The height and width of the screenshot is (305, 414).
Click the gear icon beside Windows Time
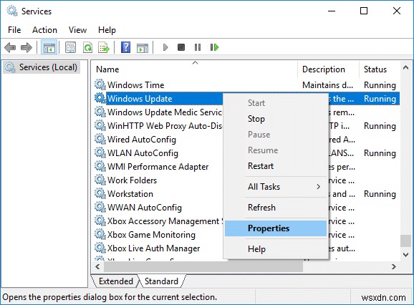(x=100, y=84)
